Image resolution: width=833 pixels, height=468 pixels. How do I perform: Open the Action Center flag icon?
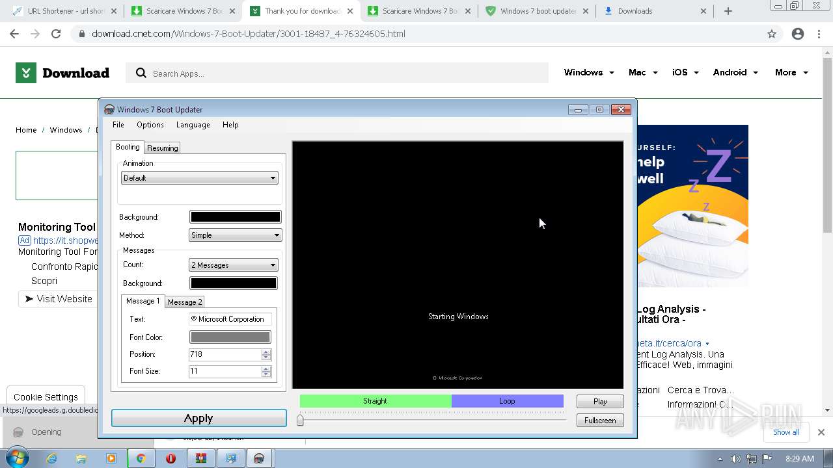tap(767, 458)
